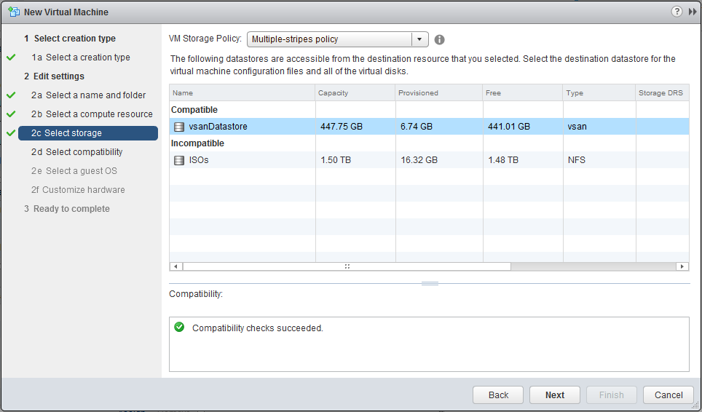Click the NFS type cell

click(x=576, y=160)
